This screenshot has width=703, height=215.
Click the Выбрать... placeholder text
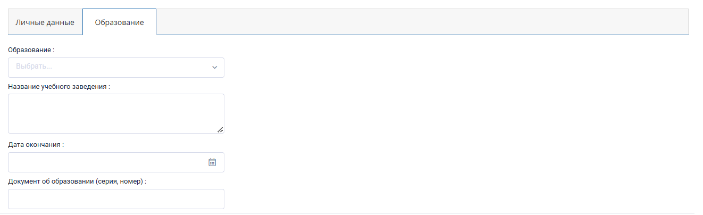pos(34,68)
